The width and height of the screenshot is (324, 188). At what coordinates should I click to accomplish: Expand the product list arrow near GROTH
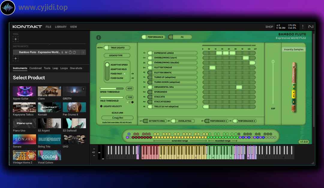[x=83, y=89]
